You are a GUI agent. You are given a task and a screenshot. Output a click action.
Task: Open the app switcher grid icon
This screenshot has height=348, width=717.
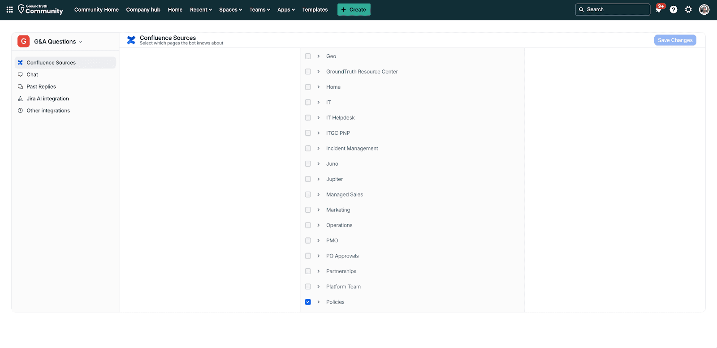[9, 9]
